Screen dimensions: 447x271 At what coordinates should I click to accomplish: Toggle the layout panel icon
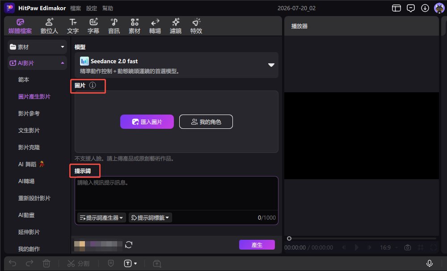coord(396,8)
